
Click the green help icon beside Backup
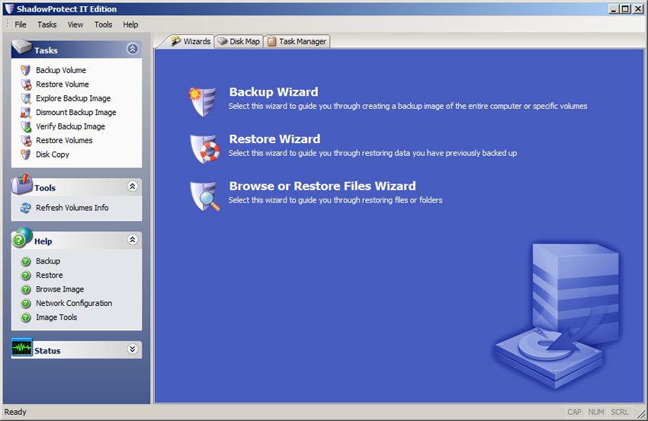[26, 261]
